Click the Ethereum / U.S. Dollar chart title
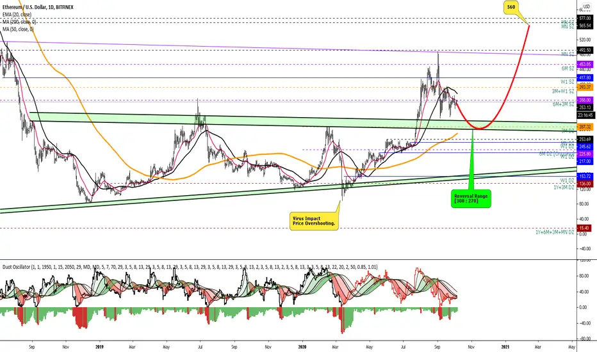 [x=38, y=7]
